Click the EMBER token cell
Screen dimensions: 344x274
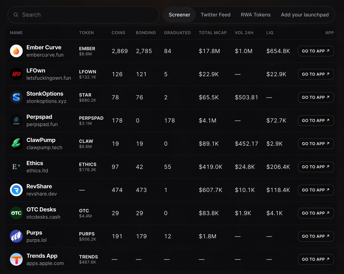[x=87, y=51]
